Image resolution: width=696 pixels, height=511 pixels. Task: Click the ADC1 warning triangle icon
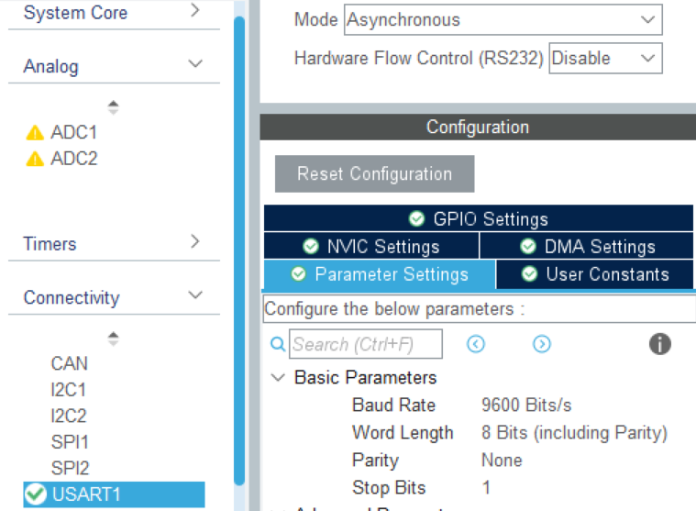click(x=35, y=133)
